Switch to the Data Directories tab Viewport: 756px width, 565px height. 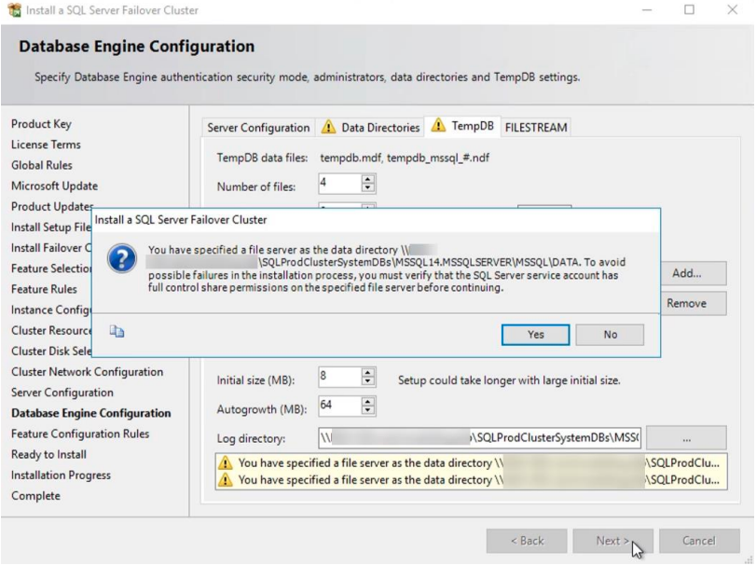pyautogui.click(x=370, y=128)
